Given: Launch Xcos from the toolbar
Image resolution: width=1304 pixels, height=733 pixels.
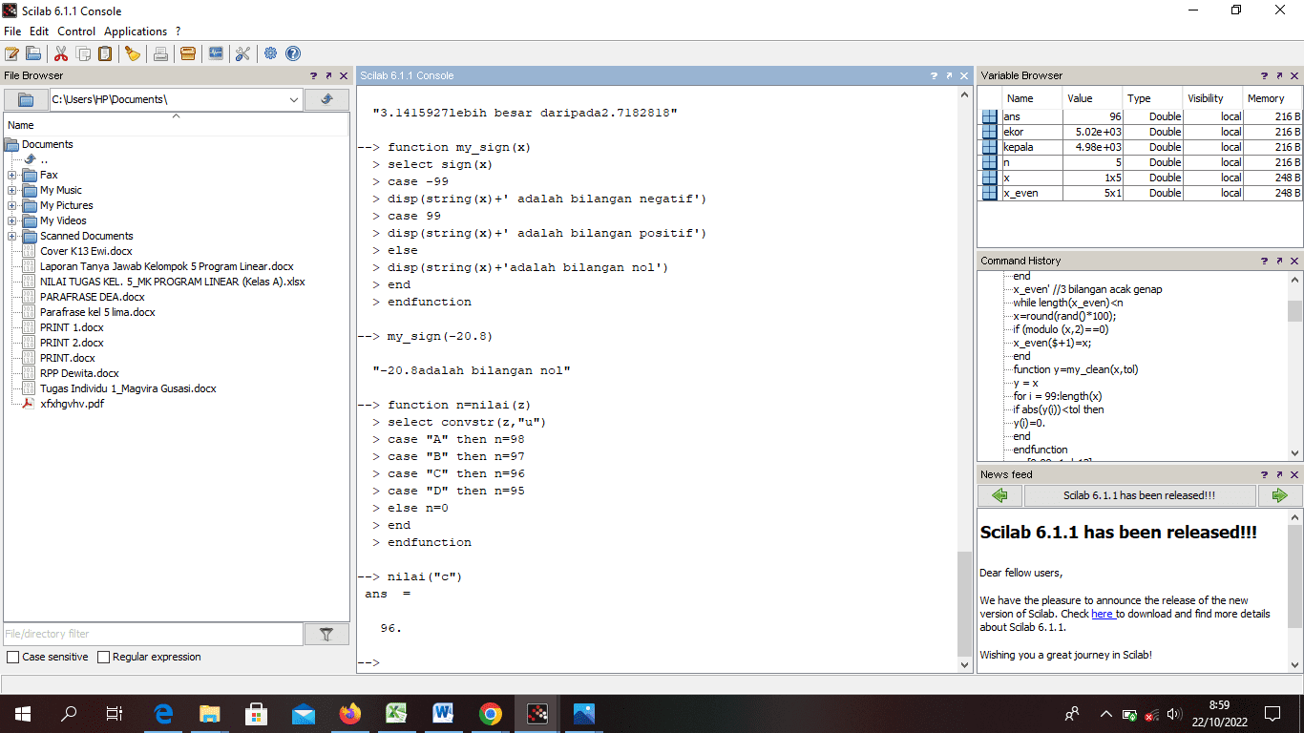Looking at the screenshot, I should 216,53.
